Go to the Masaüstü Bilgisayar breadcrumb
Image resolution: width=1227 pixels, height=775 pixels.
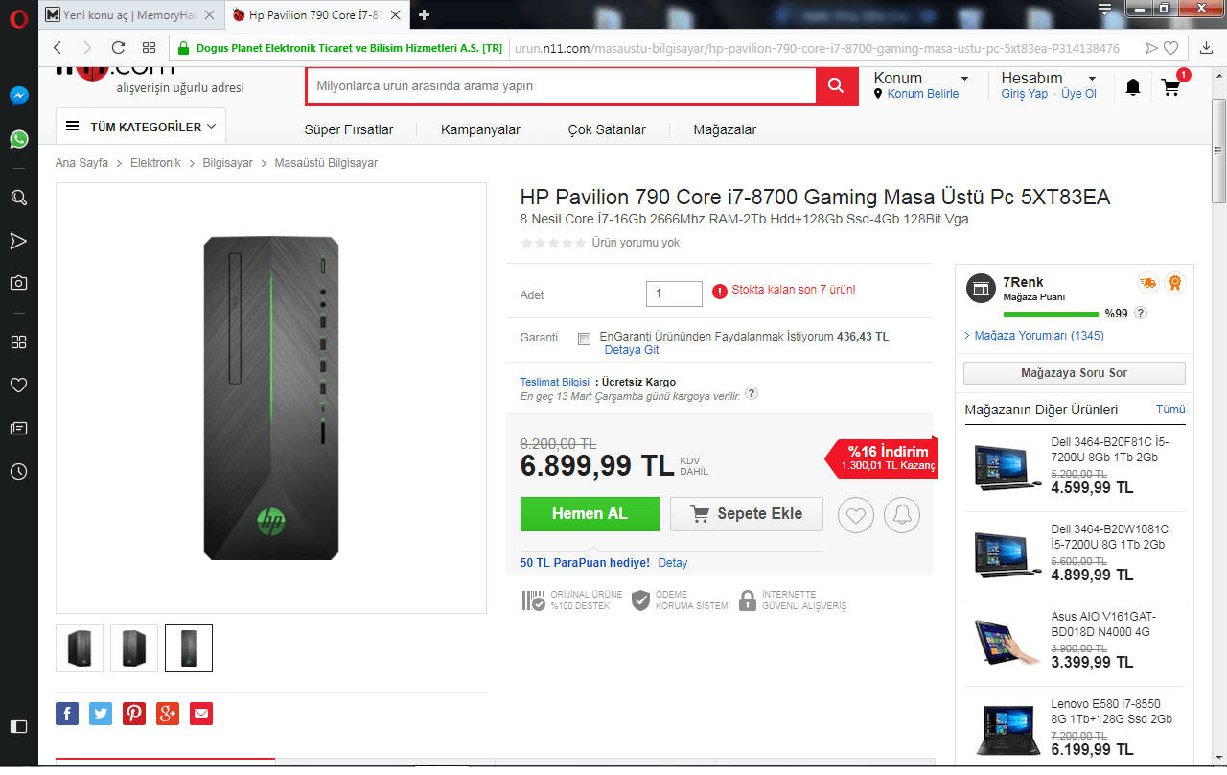click(x=326, y=163)
